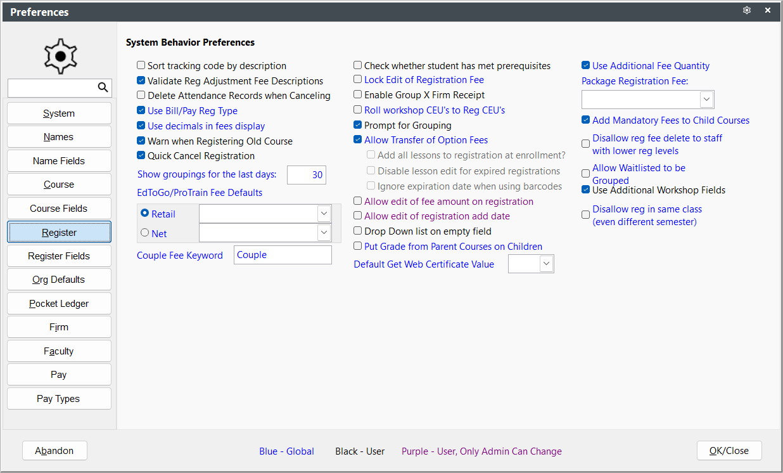Enable Allow Waitlisted to be Grouped

(586, 174)
